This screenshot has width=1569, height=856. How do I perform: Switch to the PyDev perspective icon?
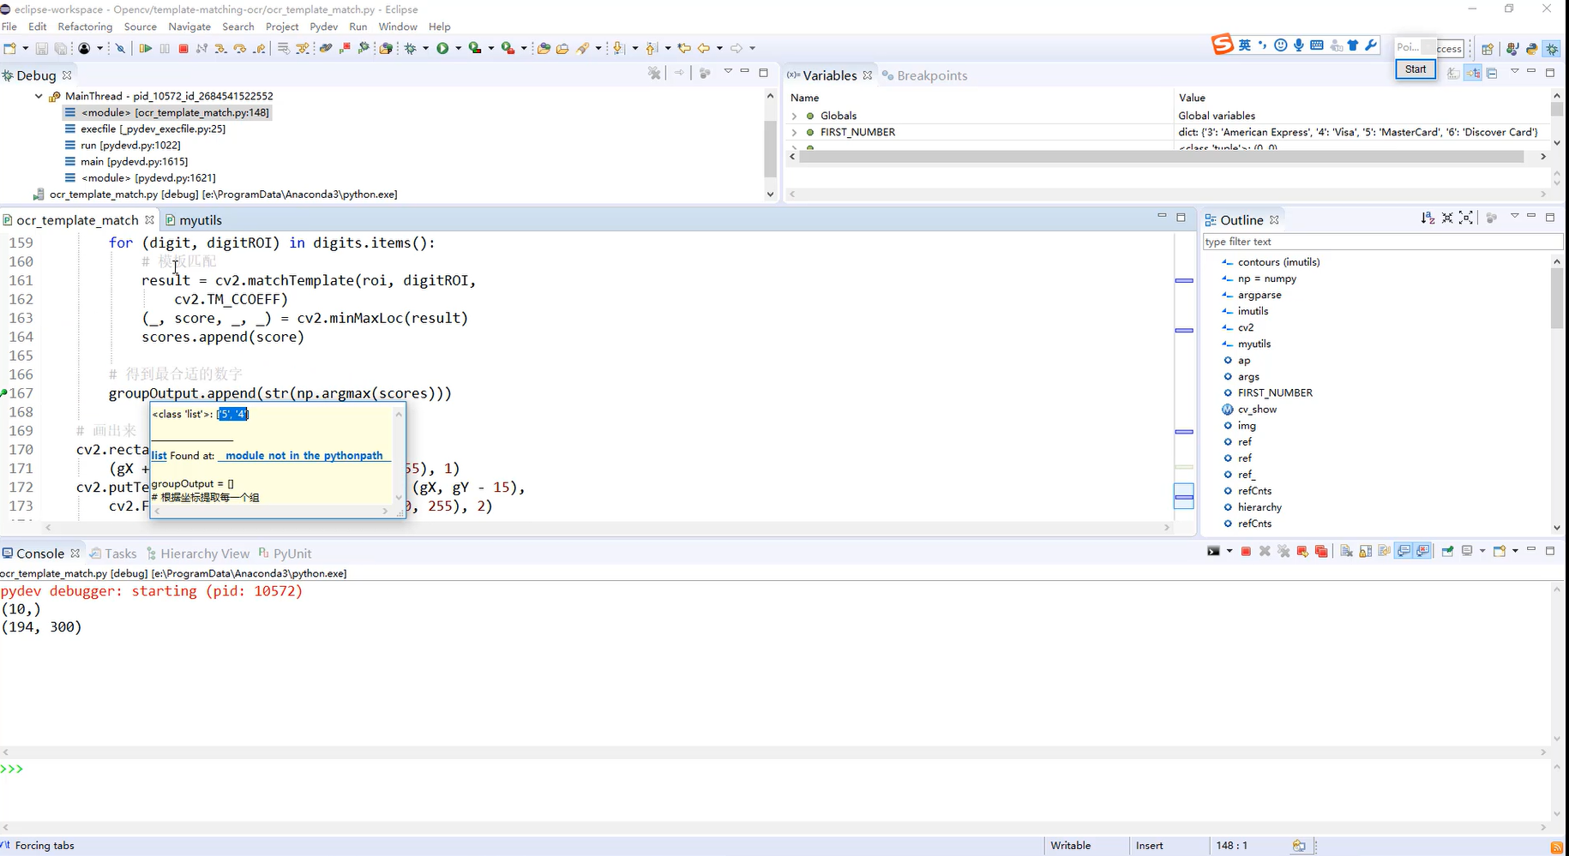[1532, 49]
